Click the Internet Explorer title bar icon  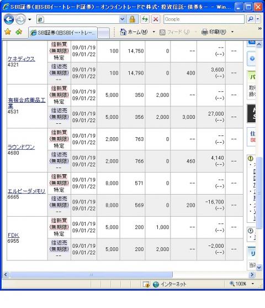point(6,7)
